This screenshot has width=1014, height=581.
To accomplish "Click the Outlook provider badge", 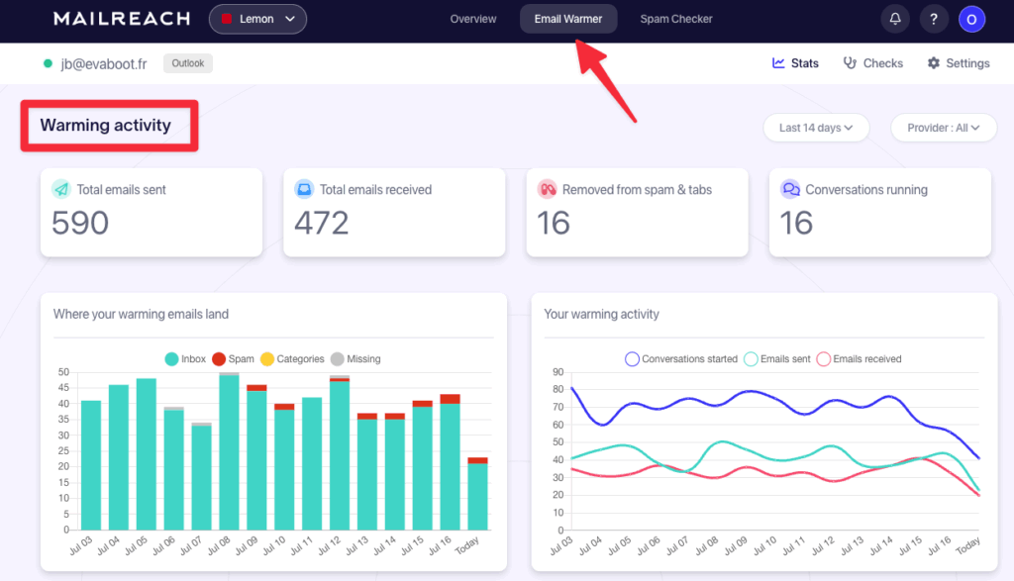I will tap(187, 62).
